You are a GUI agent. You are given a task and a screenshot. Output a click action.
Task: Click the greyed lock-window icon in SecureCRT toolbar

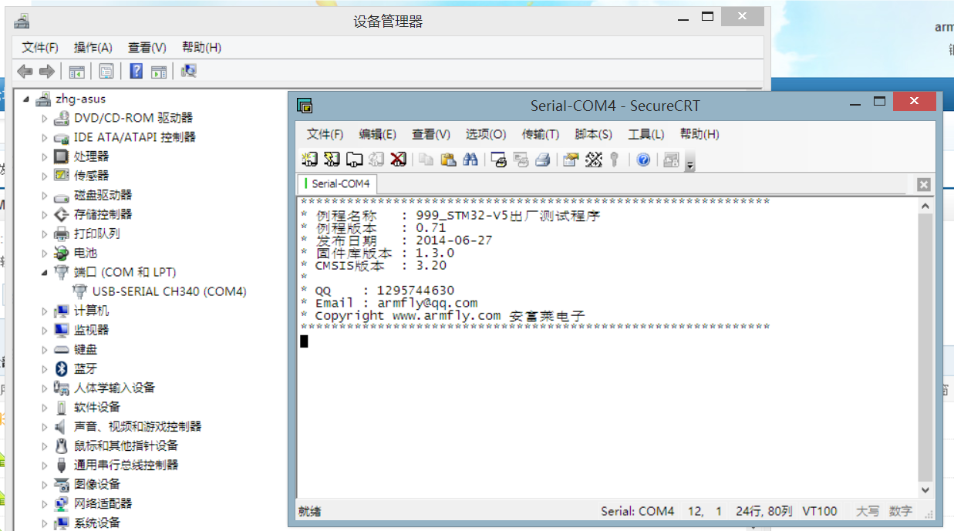[x=671, y=160]
